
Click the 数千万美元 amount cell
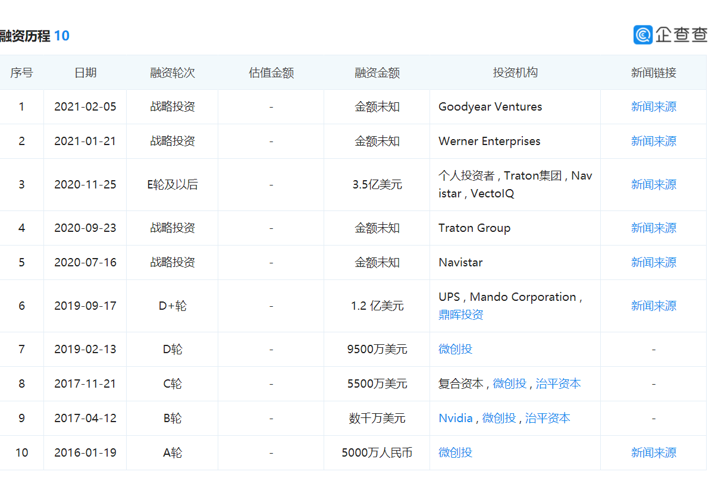pos(377,419)
